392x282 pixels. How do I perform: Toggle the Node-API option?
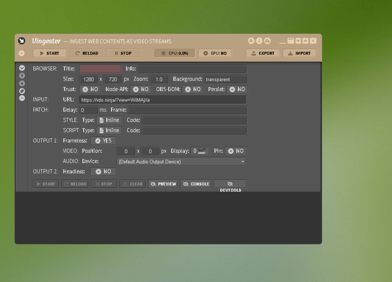141,89
